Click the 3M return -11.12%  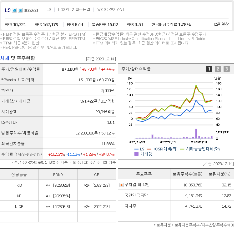[x=73, y=155]
